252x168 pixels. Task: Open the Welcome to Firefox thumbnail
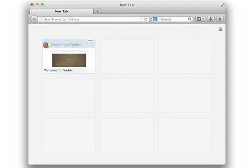click(x=68, y=56)
